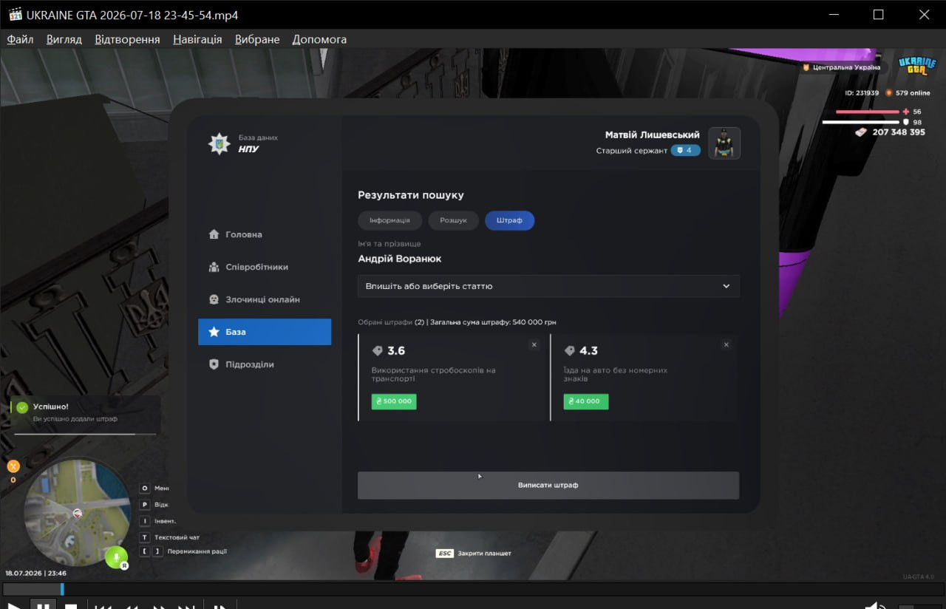Click the T key Текстовий чат hint
Image resolution: width=946 pixels, height=609 pixels.
[x=170, y=537]
